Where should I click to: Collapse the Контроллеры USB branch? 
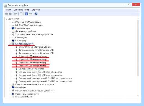point(10,44)
